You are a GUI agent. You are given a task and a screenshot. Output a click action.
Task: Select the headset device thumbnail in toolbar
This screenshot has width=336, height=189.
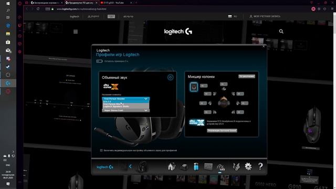[x=142, y=167]
